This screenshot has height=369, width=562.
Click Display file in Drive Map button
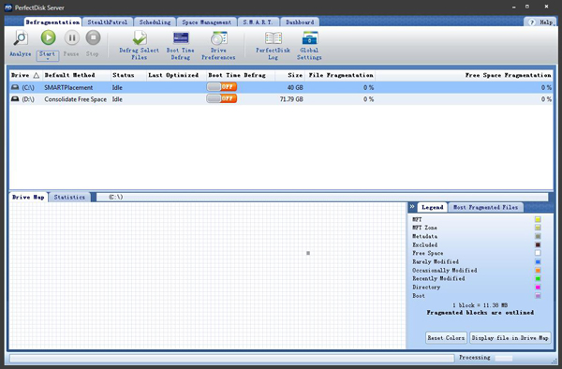510,338
